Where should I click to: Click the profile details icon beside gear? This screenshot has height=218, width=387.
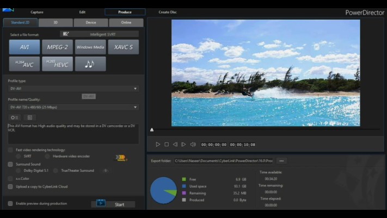tap(30, 117)
